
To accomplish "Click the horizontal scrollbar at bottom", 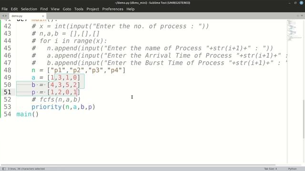I will coord(138,165).
